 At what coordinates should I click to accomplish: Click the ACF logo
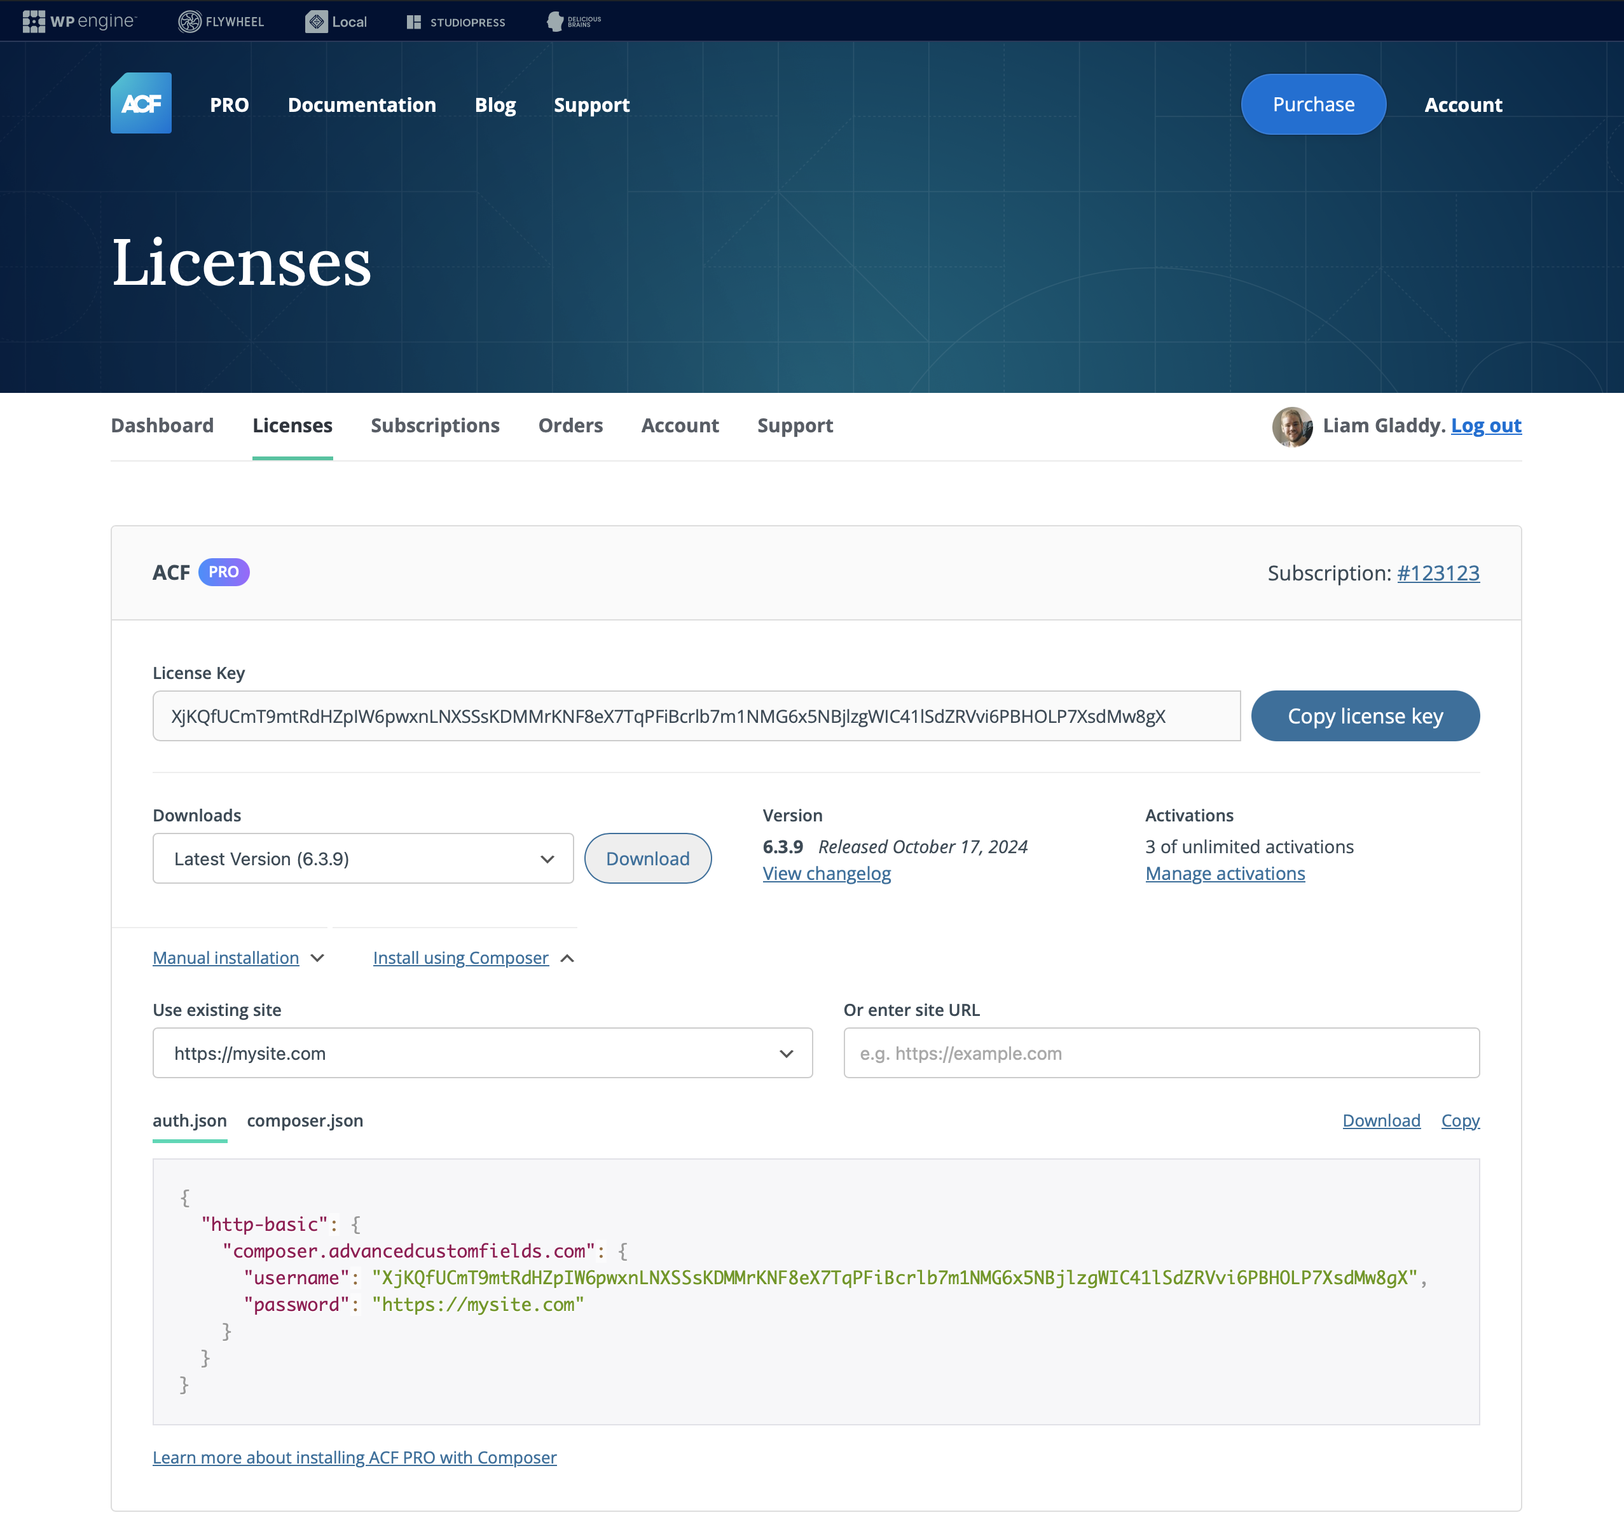[x=141, y=103]
